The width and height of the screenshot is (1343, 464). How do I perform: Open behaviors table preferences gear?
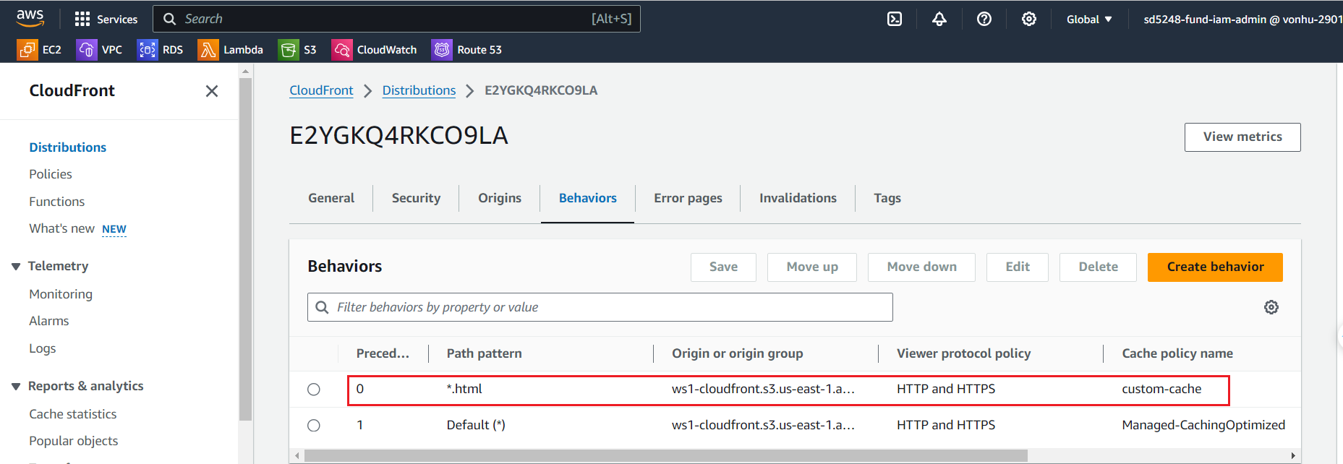[1271, 307]
